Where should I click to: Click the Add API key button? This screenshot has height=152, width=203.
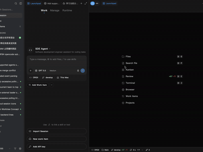click(x=56, y=147)
